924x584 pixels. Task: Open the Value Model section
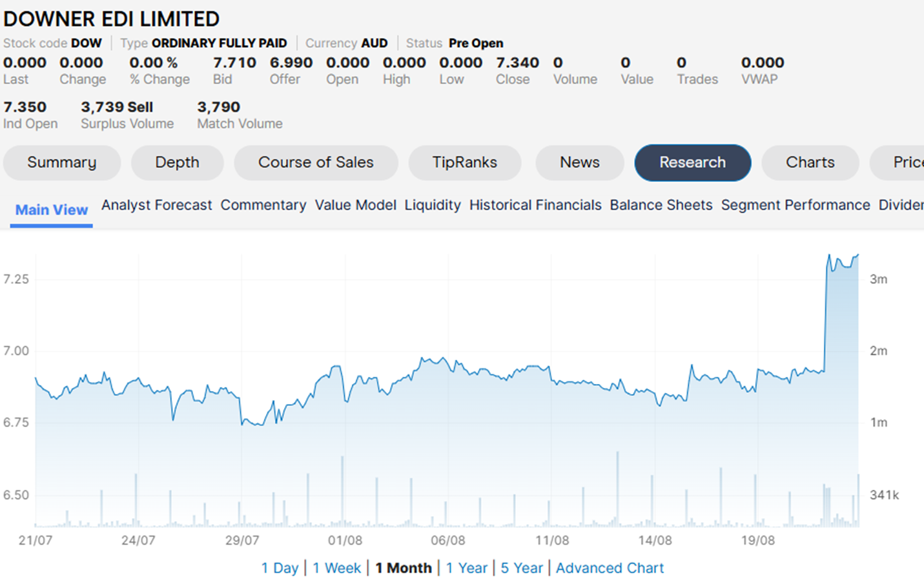tap(355, 205)
